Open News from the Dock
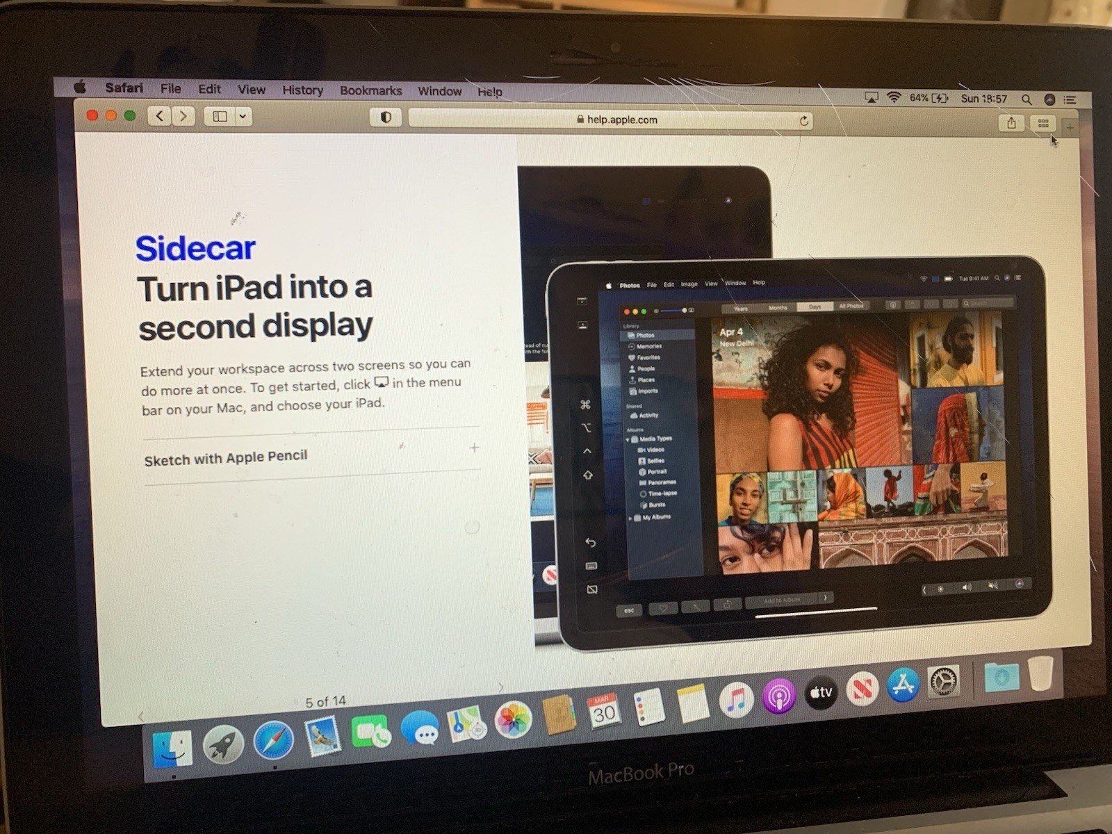Screen dimensions: 1112x834 (x=862, y=688)
